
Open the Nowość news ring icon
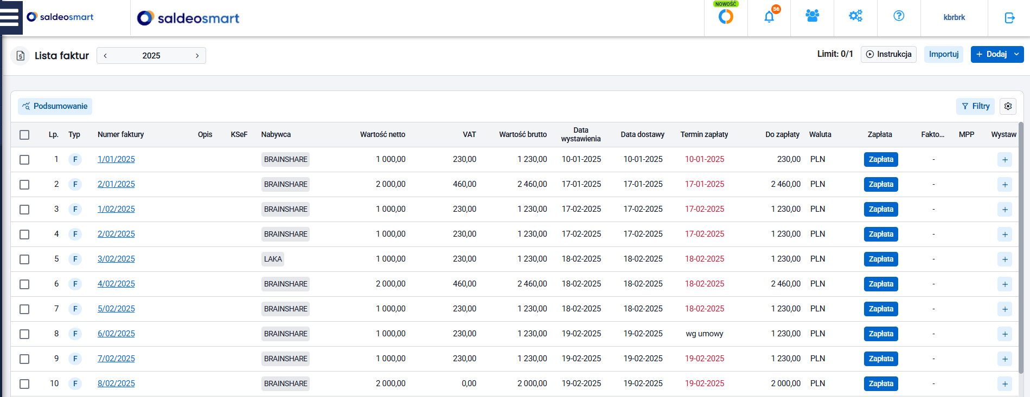pos(726,17)
